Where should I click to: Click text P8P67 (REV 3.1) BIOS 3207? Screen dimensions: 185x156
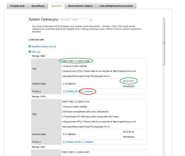pyautogui.click(x=76, y=152)
